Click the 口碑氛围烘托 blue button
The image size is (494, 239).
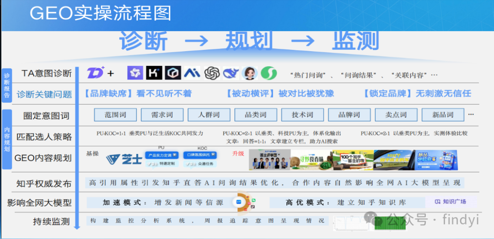click(200, 155)
